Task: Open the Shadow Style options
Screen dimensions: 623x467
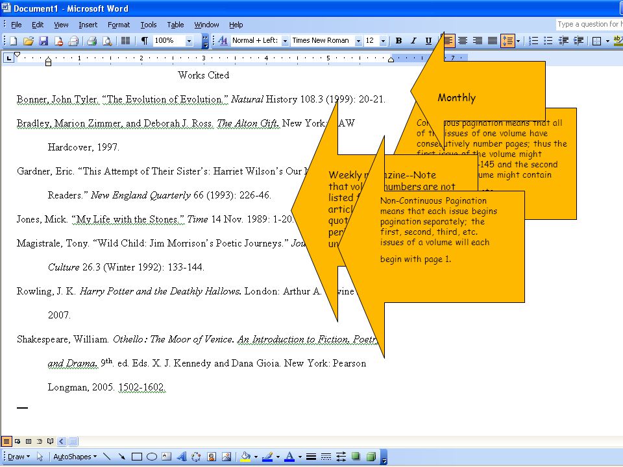Action: tap(356, 457)
